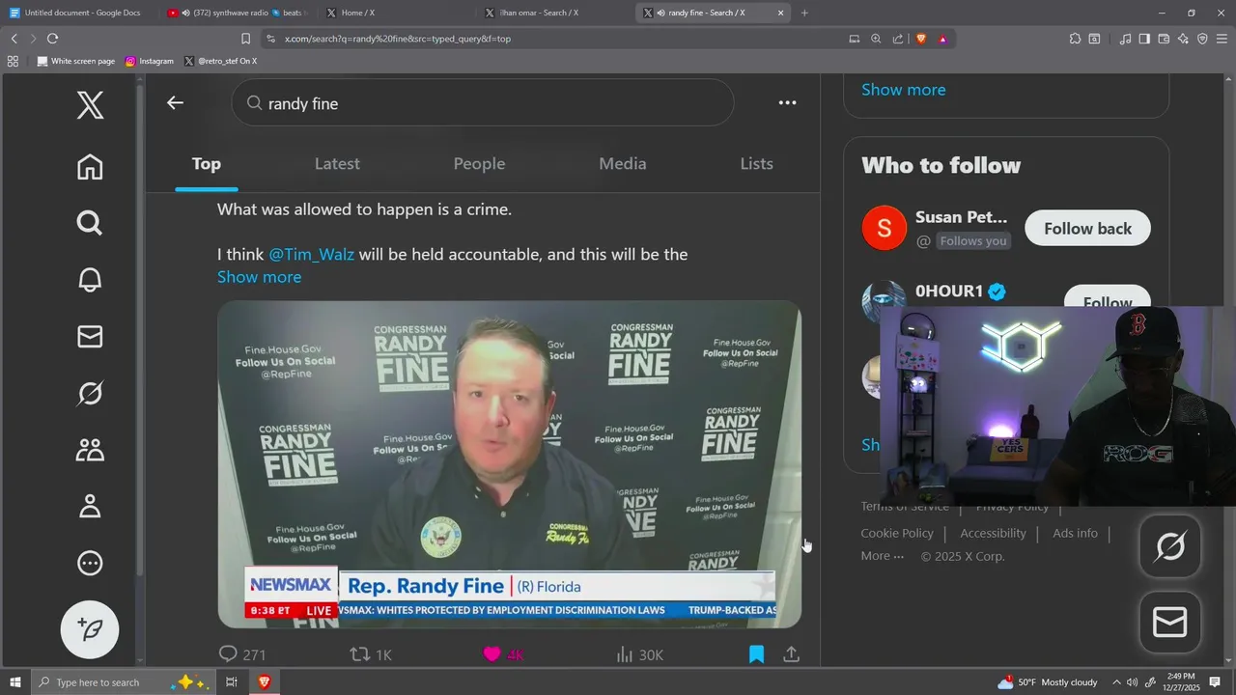1236x695 pixels.
Task: Switch to Home / X browser tab
Action: pyautogui.click(x=396, y=13)
